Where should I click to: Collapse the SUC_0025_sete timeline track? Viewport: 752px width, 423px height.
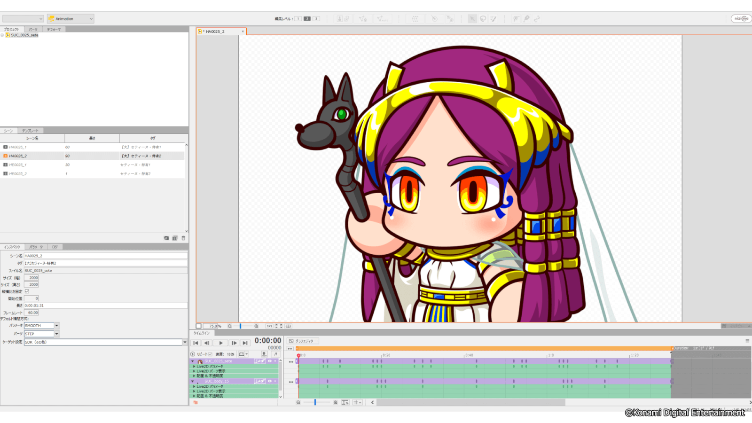pos(192,361)
